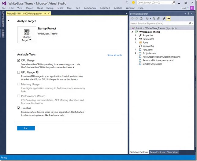Click the Start button
Screen dimensions: 197x161
click(x=26, y=128)
